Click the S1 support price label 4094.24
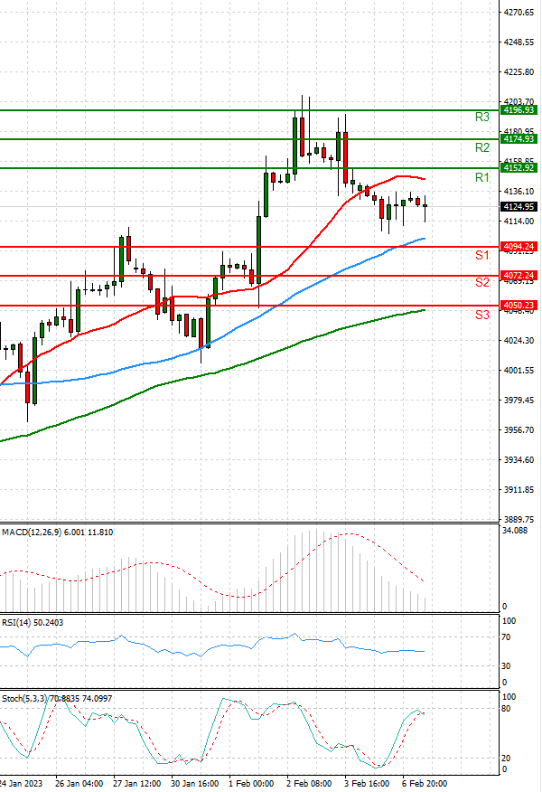 pyautogui.click(x=519, y=247)
